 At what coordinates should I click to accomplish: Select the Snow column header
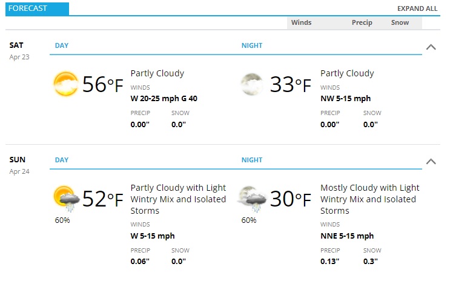tap(400, 22)
